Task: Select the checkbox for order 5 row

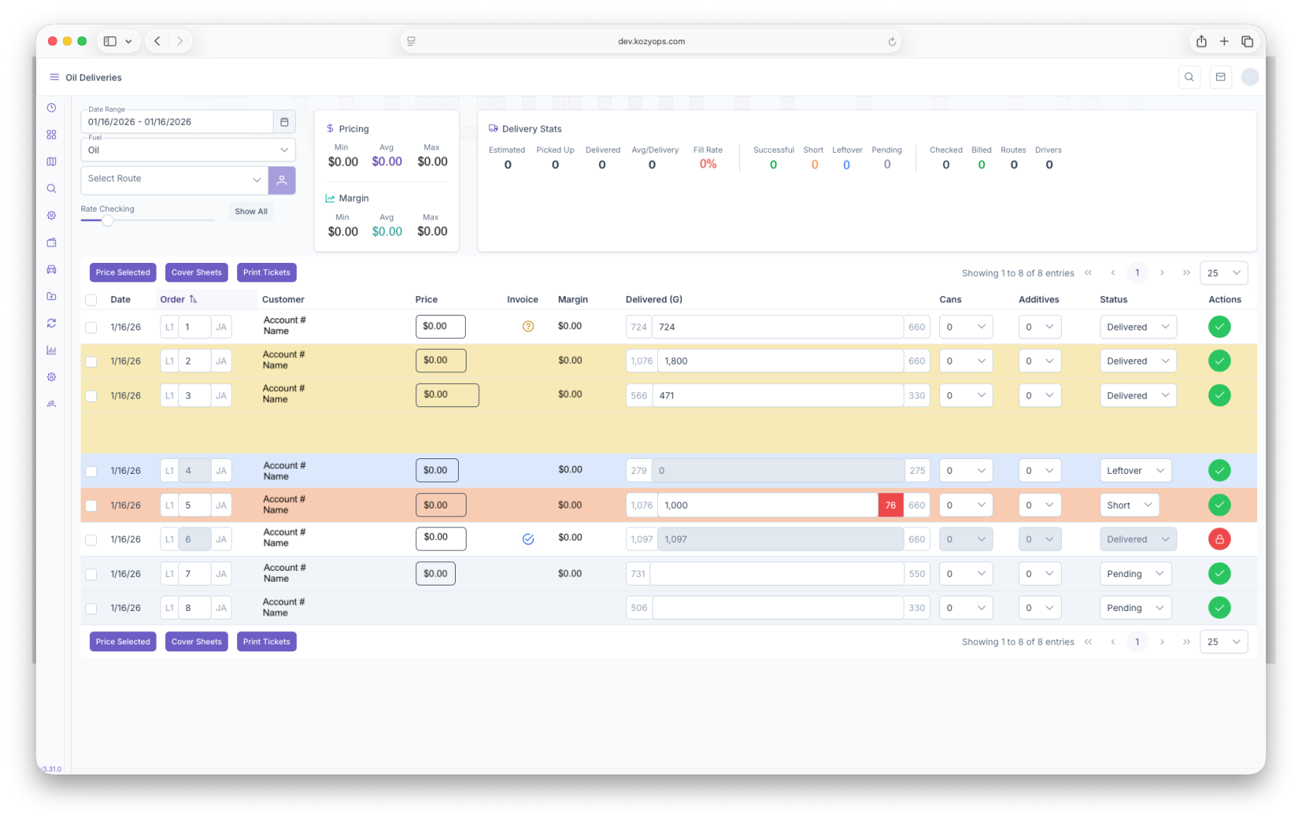Action: pos(91,506)
